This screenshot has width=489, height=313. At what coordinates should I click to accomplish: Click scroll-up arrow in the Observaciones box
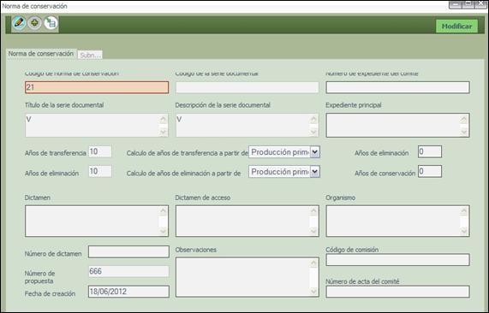(313, 263)
